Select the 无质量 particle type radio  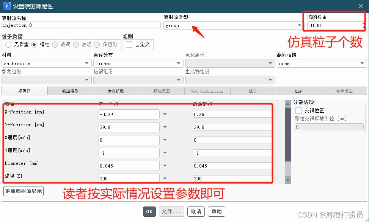coord(8,44)
